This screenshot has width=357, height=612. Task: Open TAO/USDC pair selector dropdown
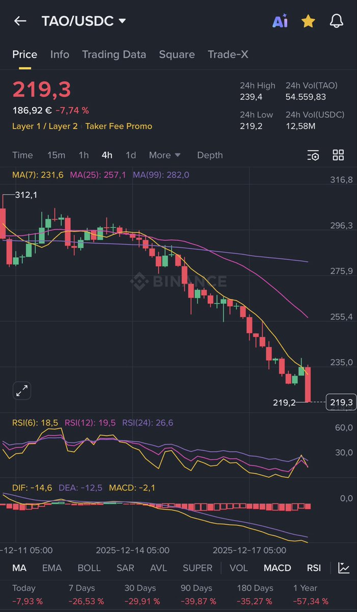(x=84, y=21)
